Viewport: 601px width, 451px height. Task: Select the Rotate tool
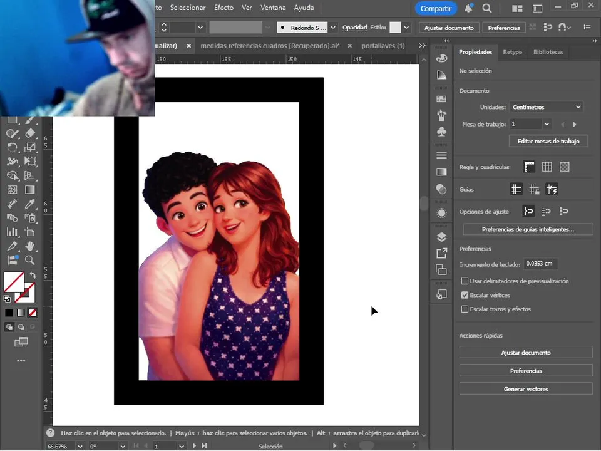13,147
